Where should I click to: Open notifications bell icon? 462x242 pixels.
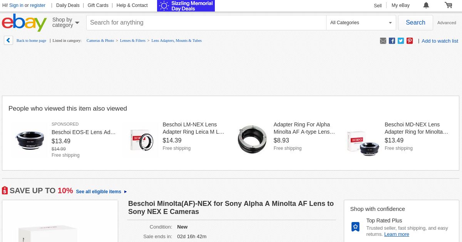pyautogui.click(x=426, y=5)
